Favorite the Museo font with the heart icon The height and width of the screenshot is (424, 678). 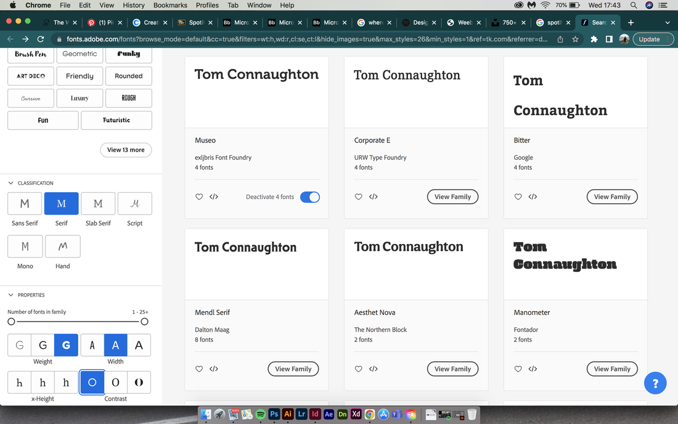pos(199,197)
